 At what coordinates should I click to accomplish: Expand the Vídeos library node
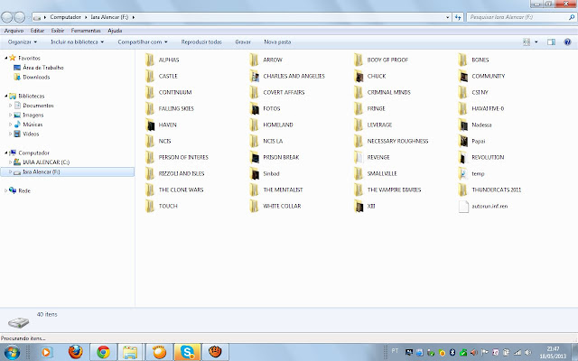tap(10, 134)
